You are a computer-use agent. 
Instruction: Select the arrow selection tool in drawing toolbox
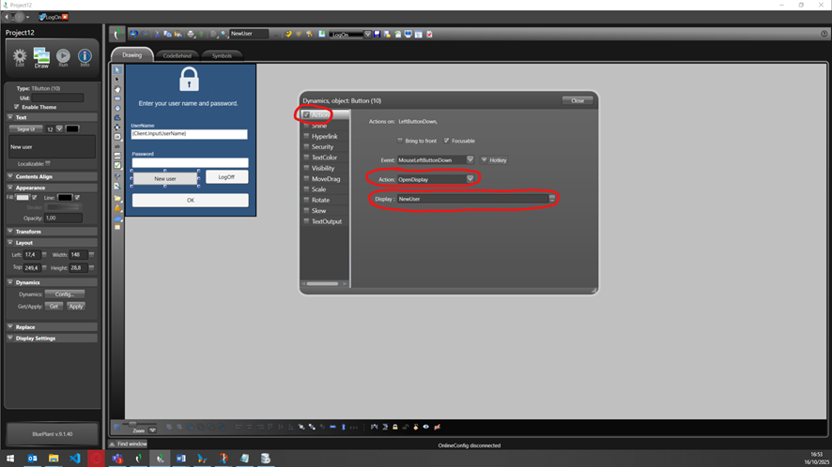[x=117, y=70]
